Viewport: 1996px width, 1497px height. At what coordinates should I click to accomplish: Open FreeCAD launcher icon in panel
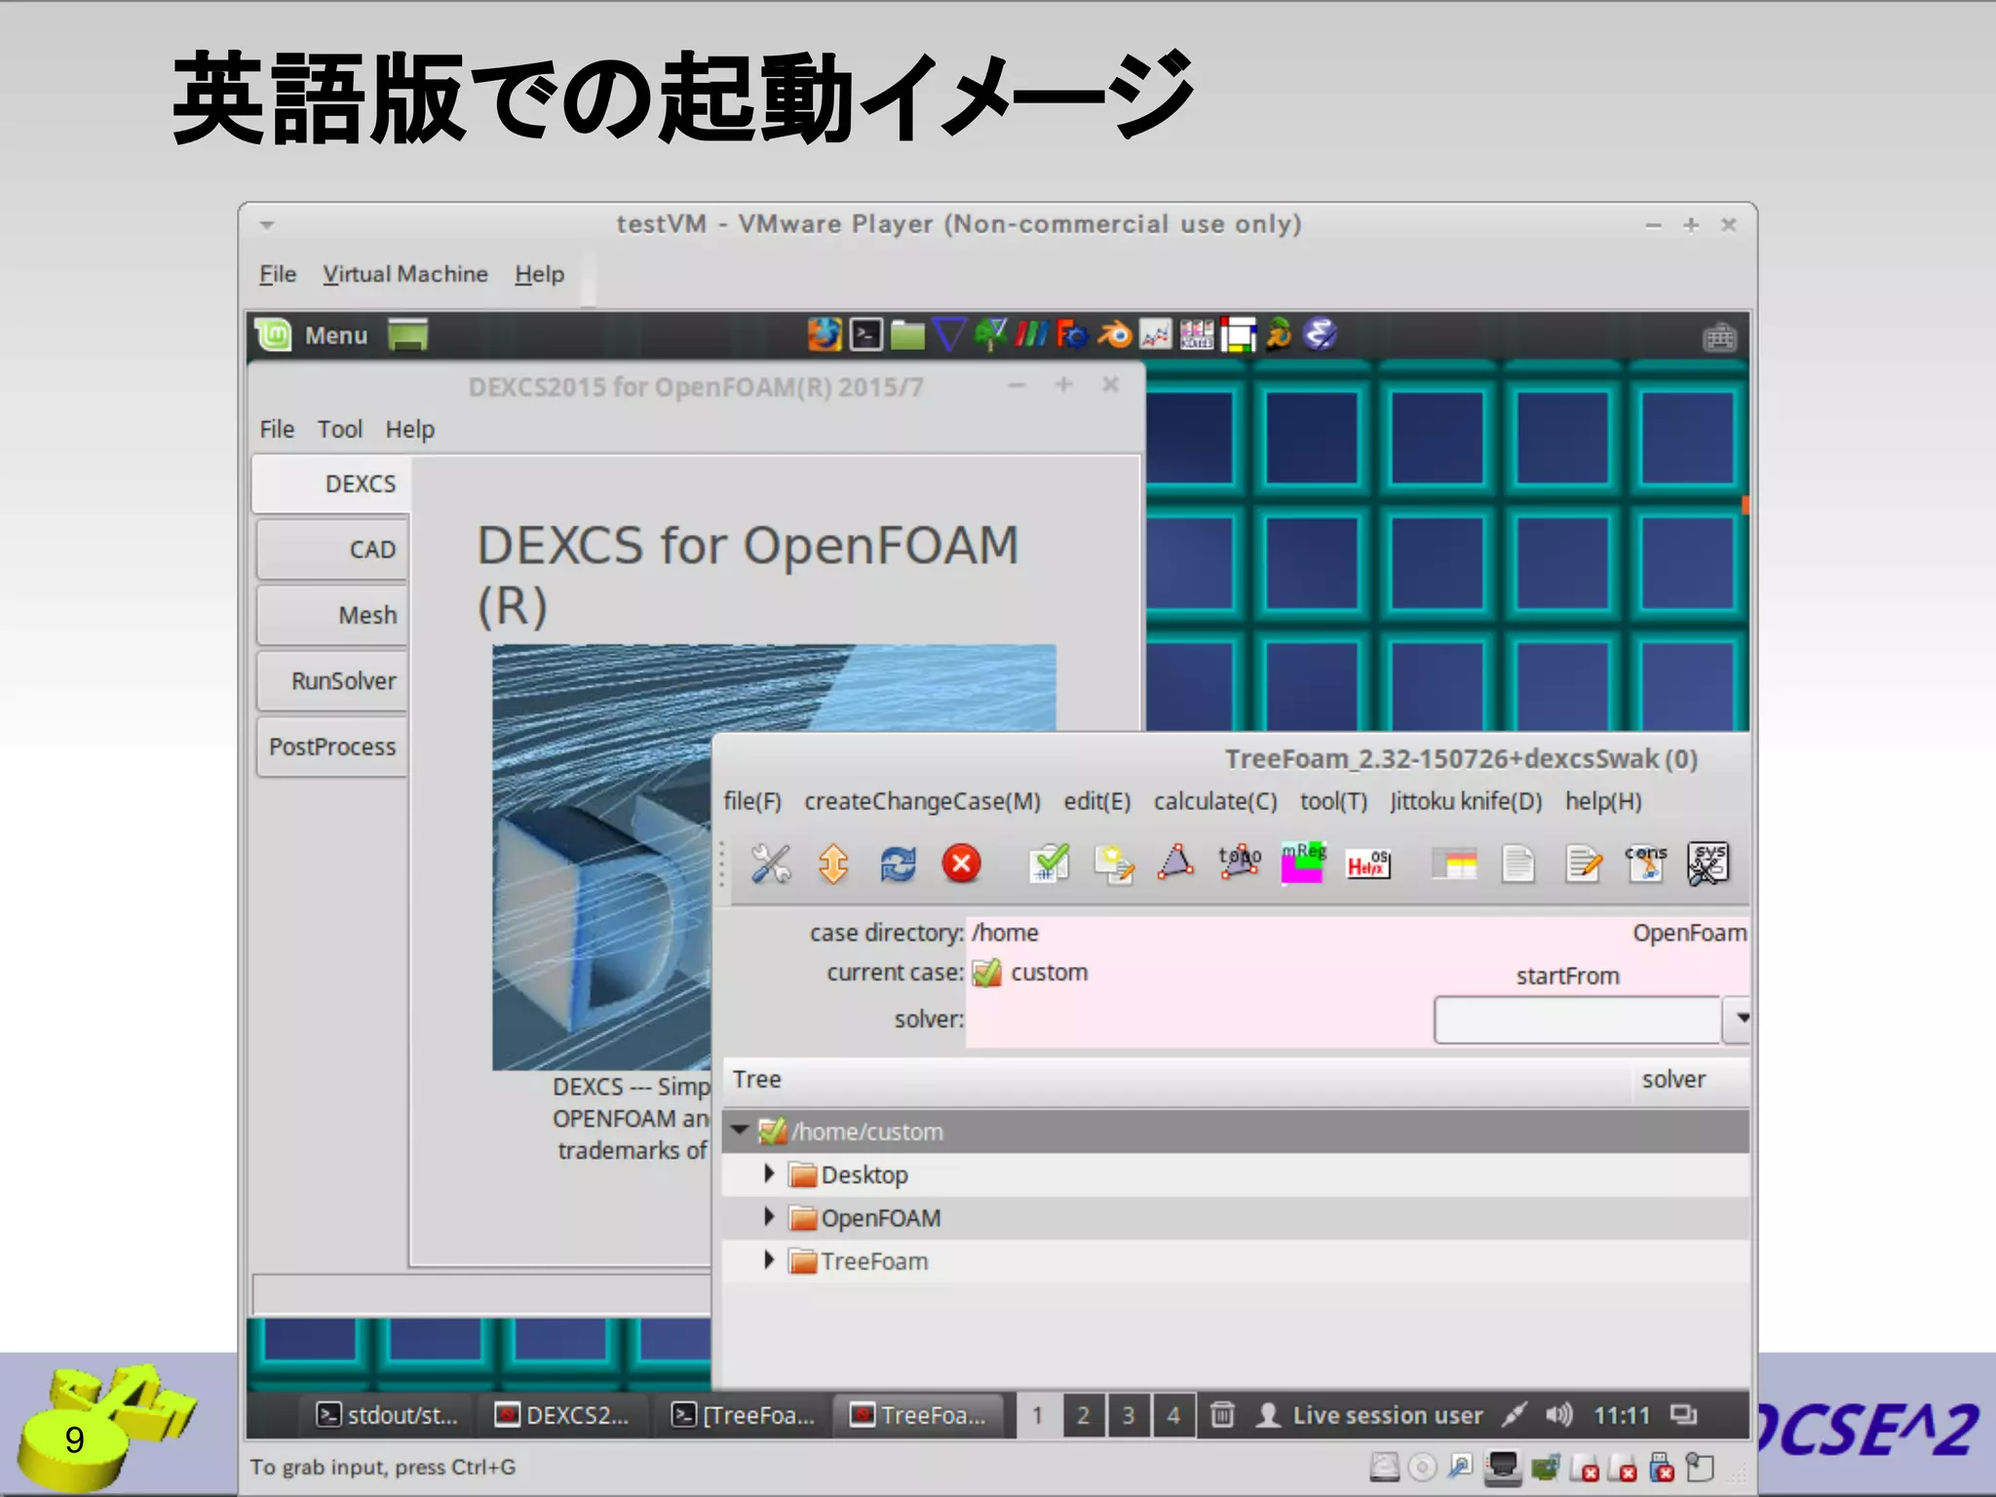point(1071,335)
